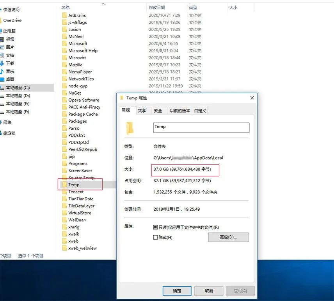Open the 以前的版本 (Previous Versions) tab
The image size is (334, 301).
tap(180, 111)
